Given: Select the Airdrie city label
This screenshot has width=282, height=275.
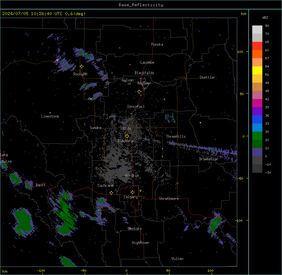Looking at the screenshot, I should [132, 175].
